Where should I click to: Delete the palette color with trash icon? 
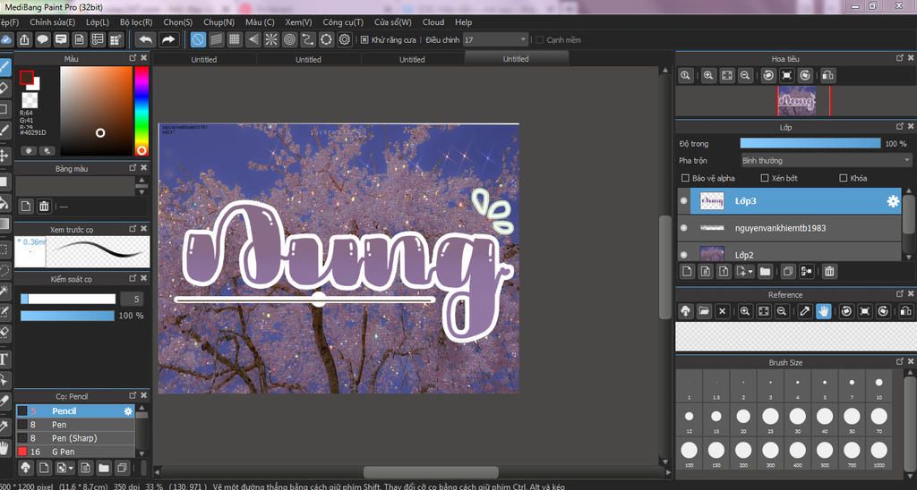pyautogui.click(x=44, y=207)
